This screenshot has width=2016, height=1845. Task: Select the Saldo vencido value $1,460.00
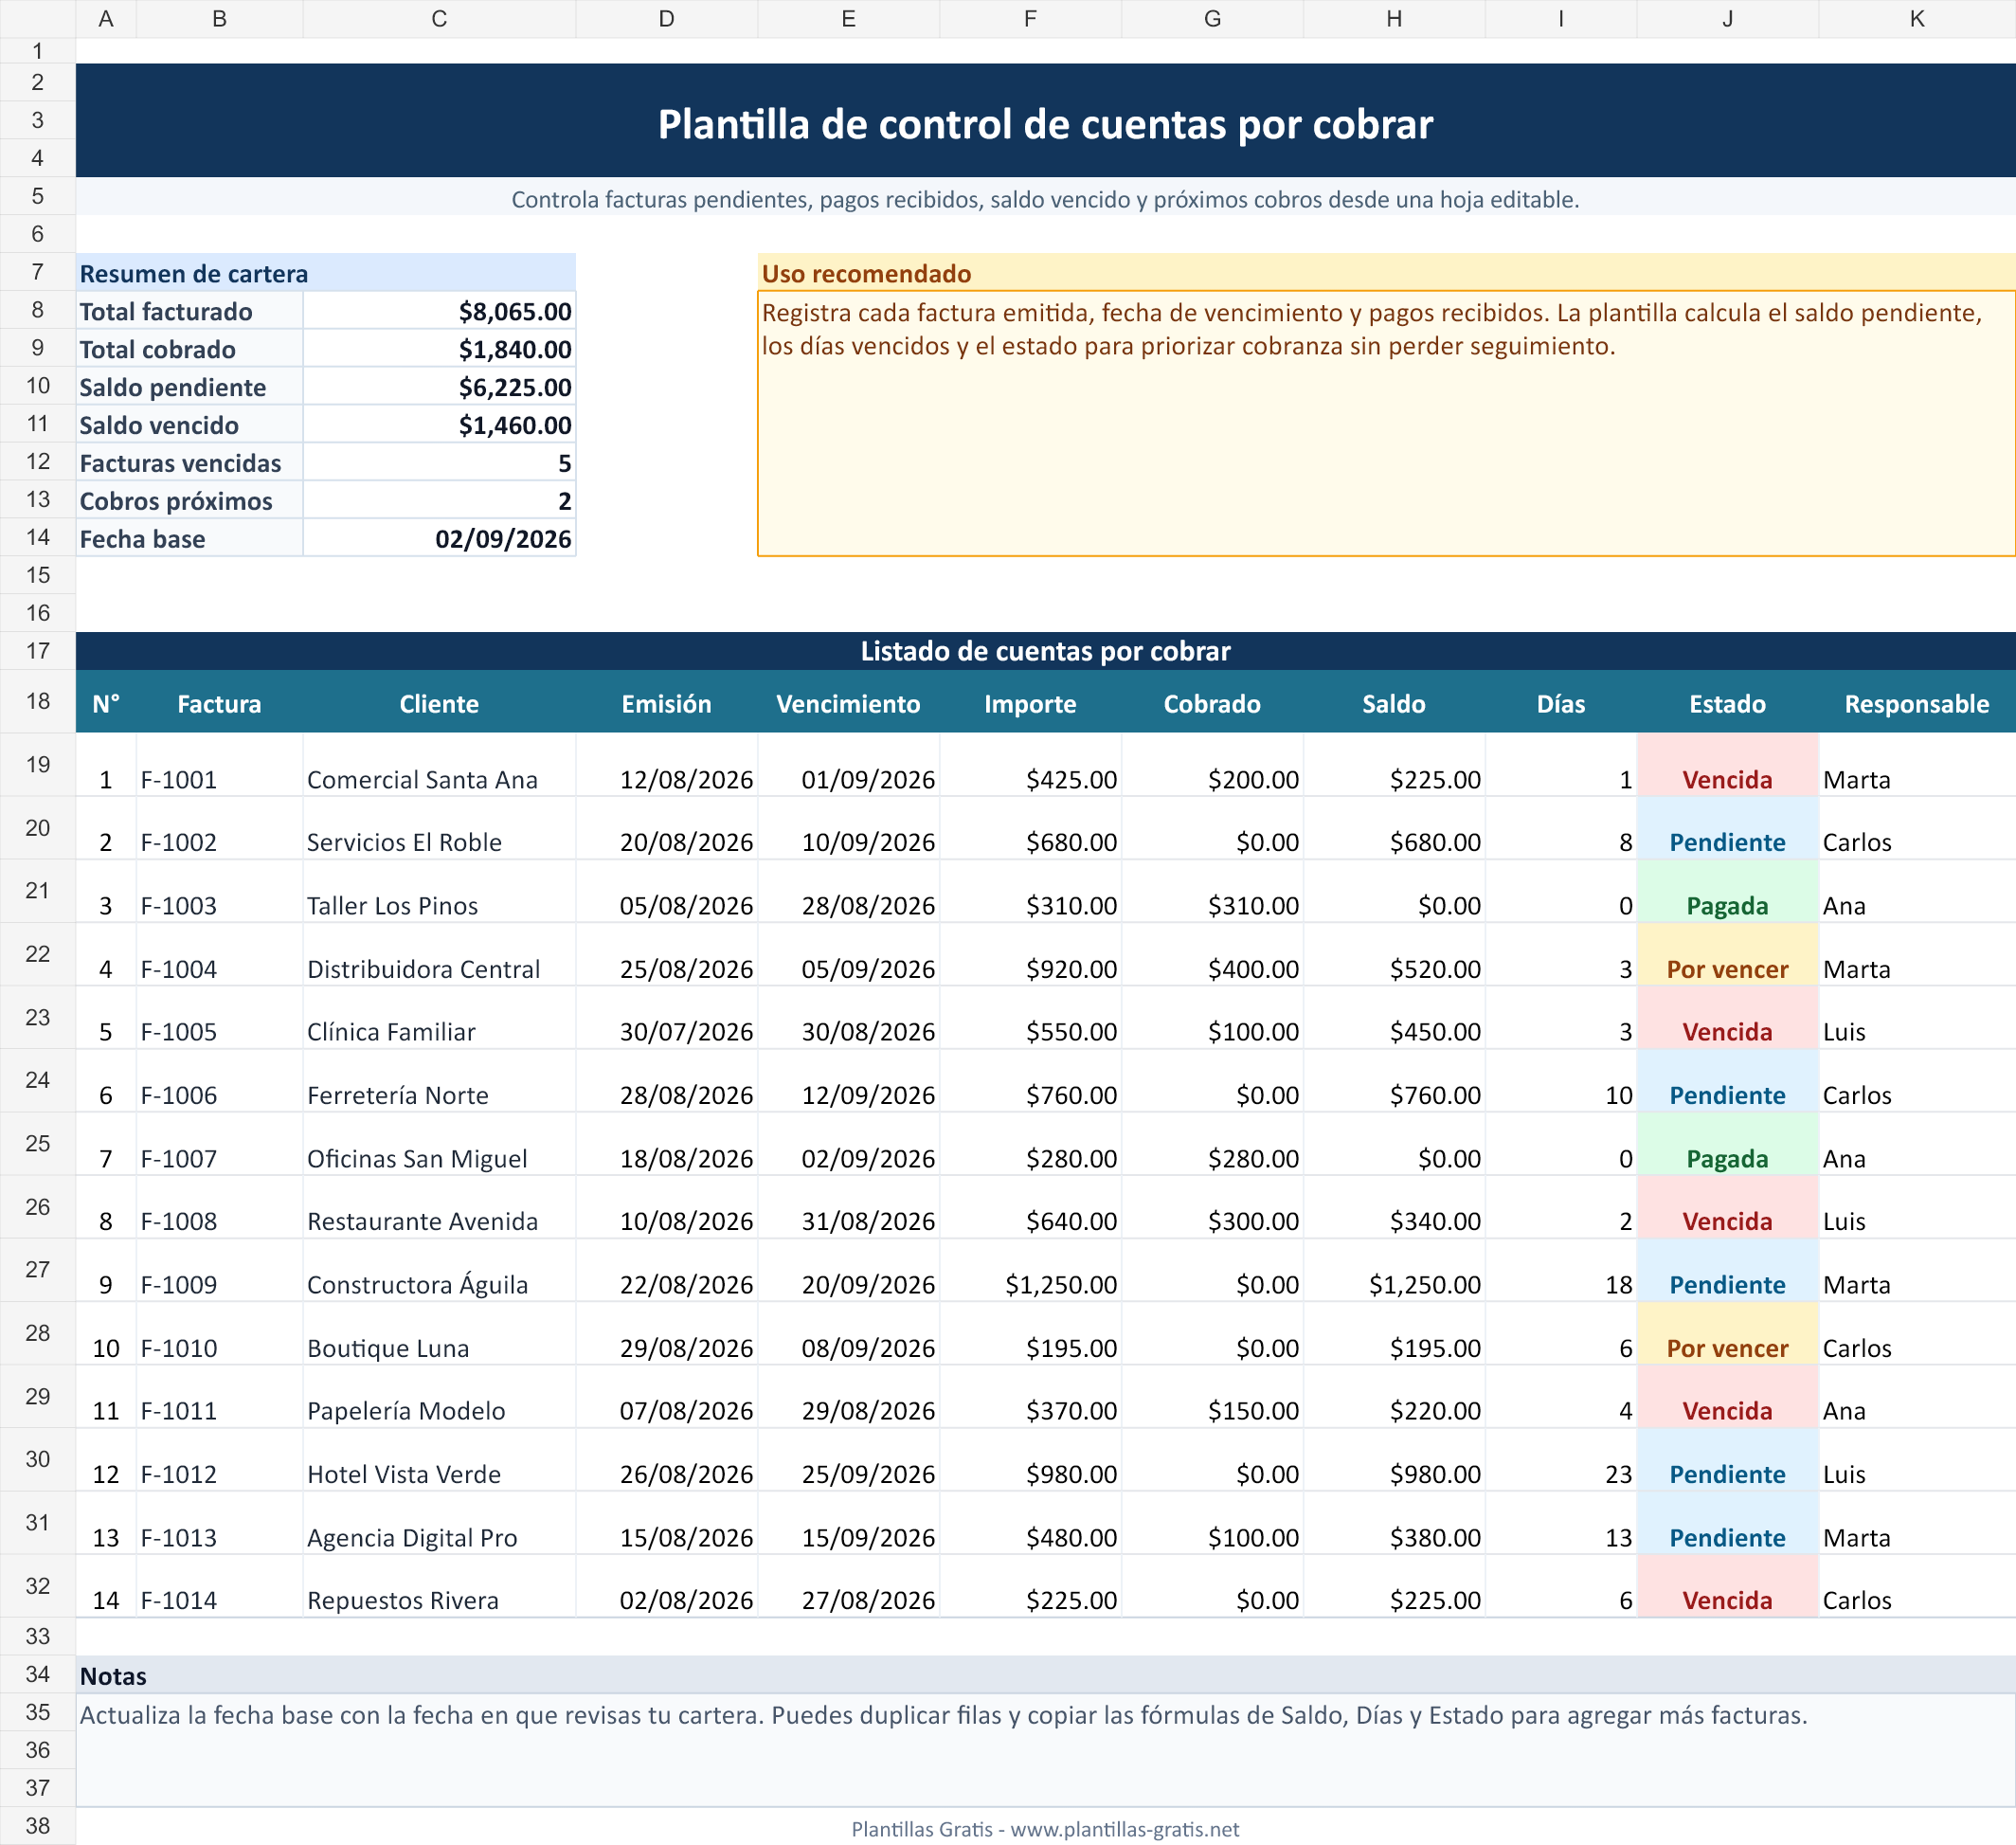tap(439, 425)
